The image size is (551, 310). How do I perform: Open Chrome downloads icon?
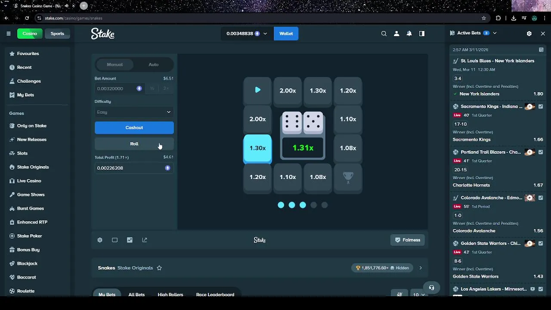514,18
